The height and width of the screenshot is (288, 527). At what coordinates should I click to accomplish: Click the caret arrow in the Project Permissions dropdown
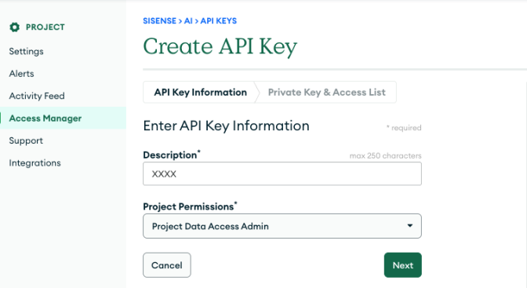point(409,226)
